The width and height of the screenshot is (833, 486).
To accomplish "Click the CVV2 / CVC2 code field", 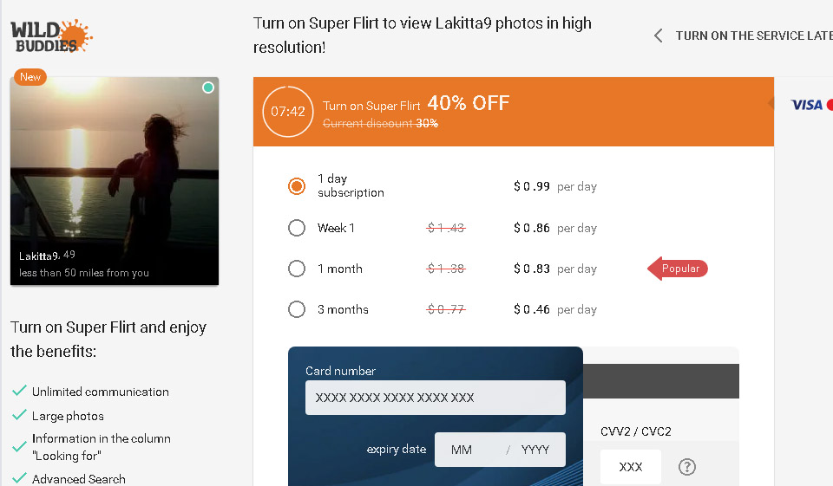I will coord(630,467).
